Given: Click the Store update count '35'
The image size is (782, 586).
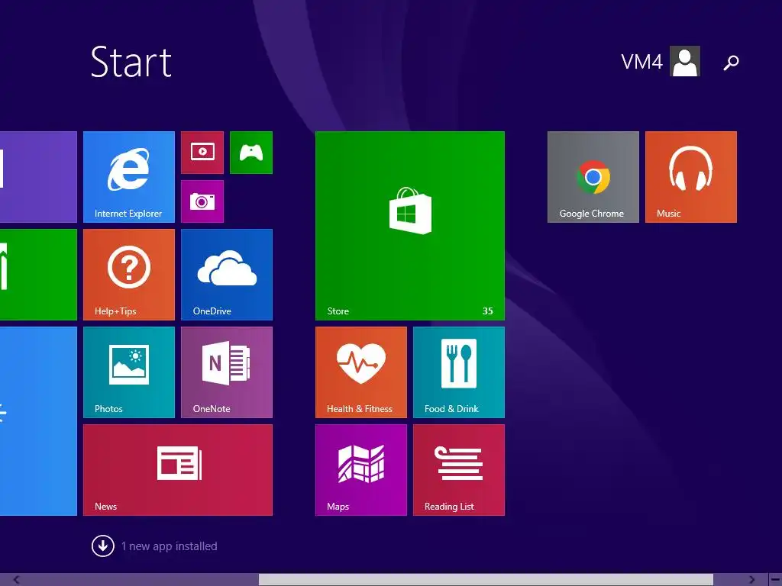Looking at the screenshot, I should point(488,311).
